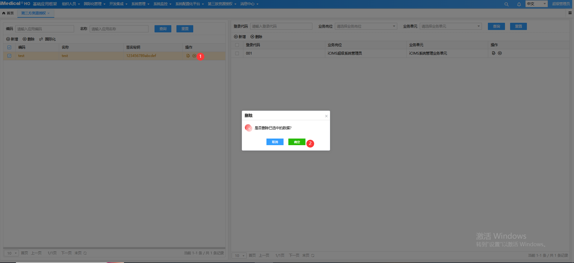
Task: Uncheck the test row checkbox
Action: click(x=9, y=56)
